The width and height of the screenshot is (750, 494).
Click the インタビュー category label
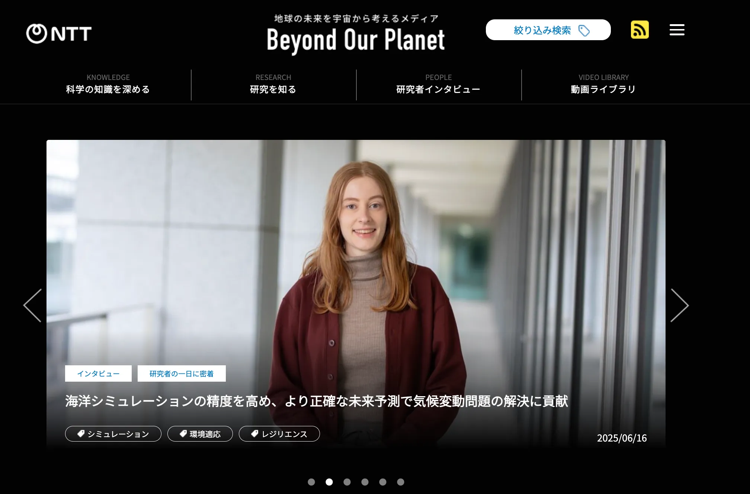[98, 373]
